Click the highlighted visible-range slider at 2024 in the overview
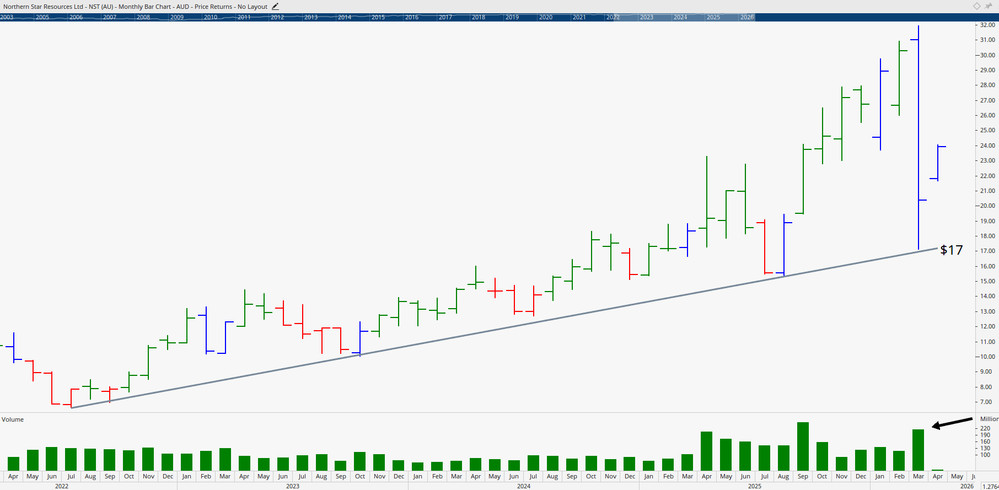The height and width of the screenshot is (490, 999). coord(680,17)
